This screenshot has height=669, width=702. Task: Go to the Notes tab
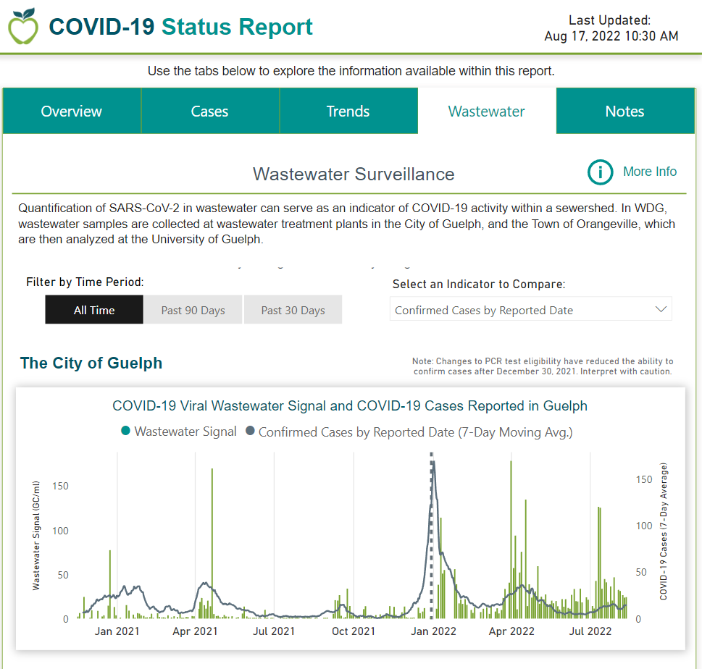[x=625, y=111]
